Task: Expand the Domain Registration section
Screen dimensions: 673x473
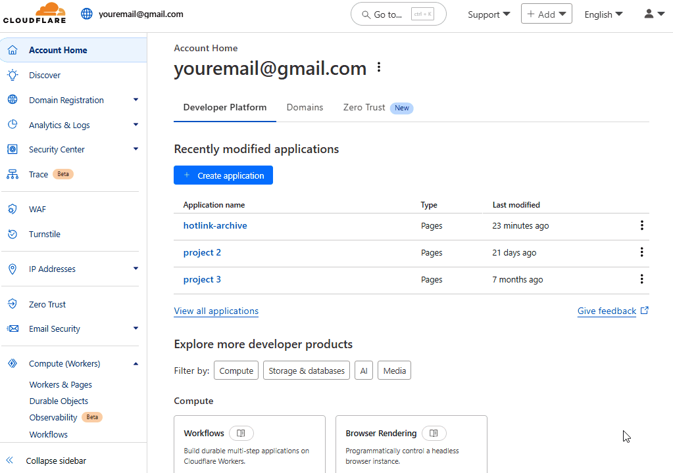Action: (136, 100)
